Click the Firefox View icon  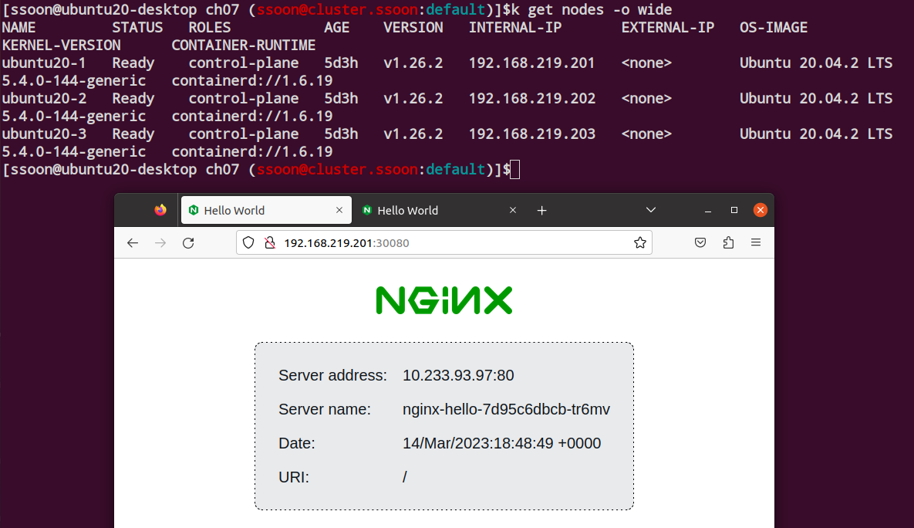click(x=160, y=210)
